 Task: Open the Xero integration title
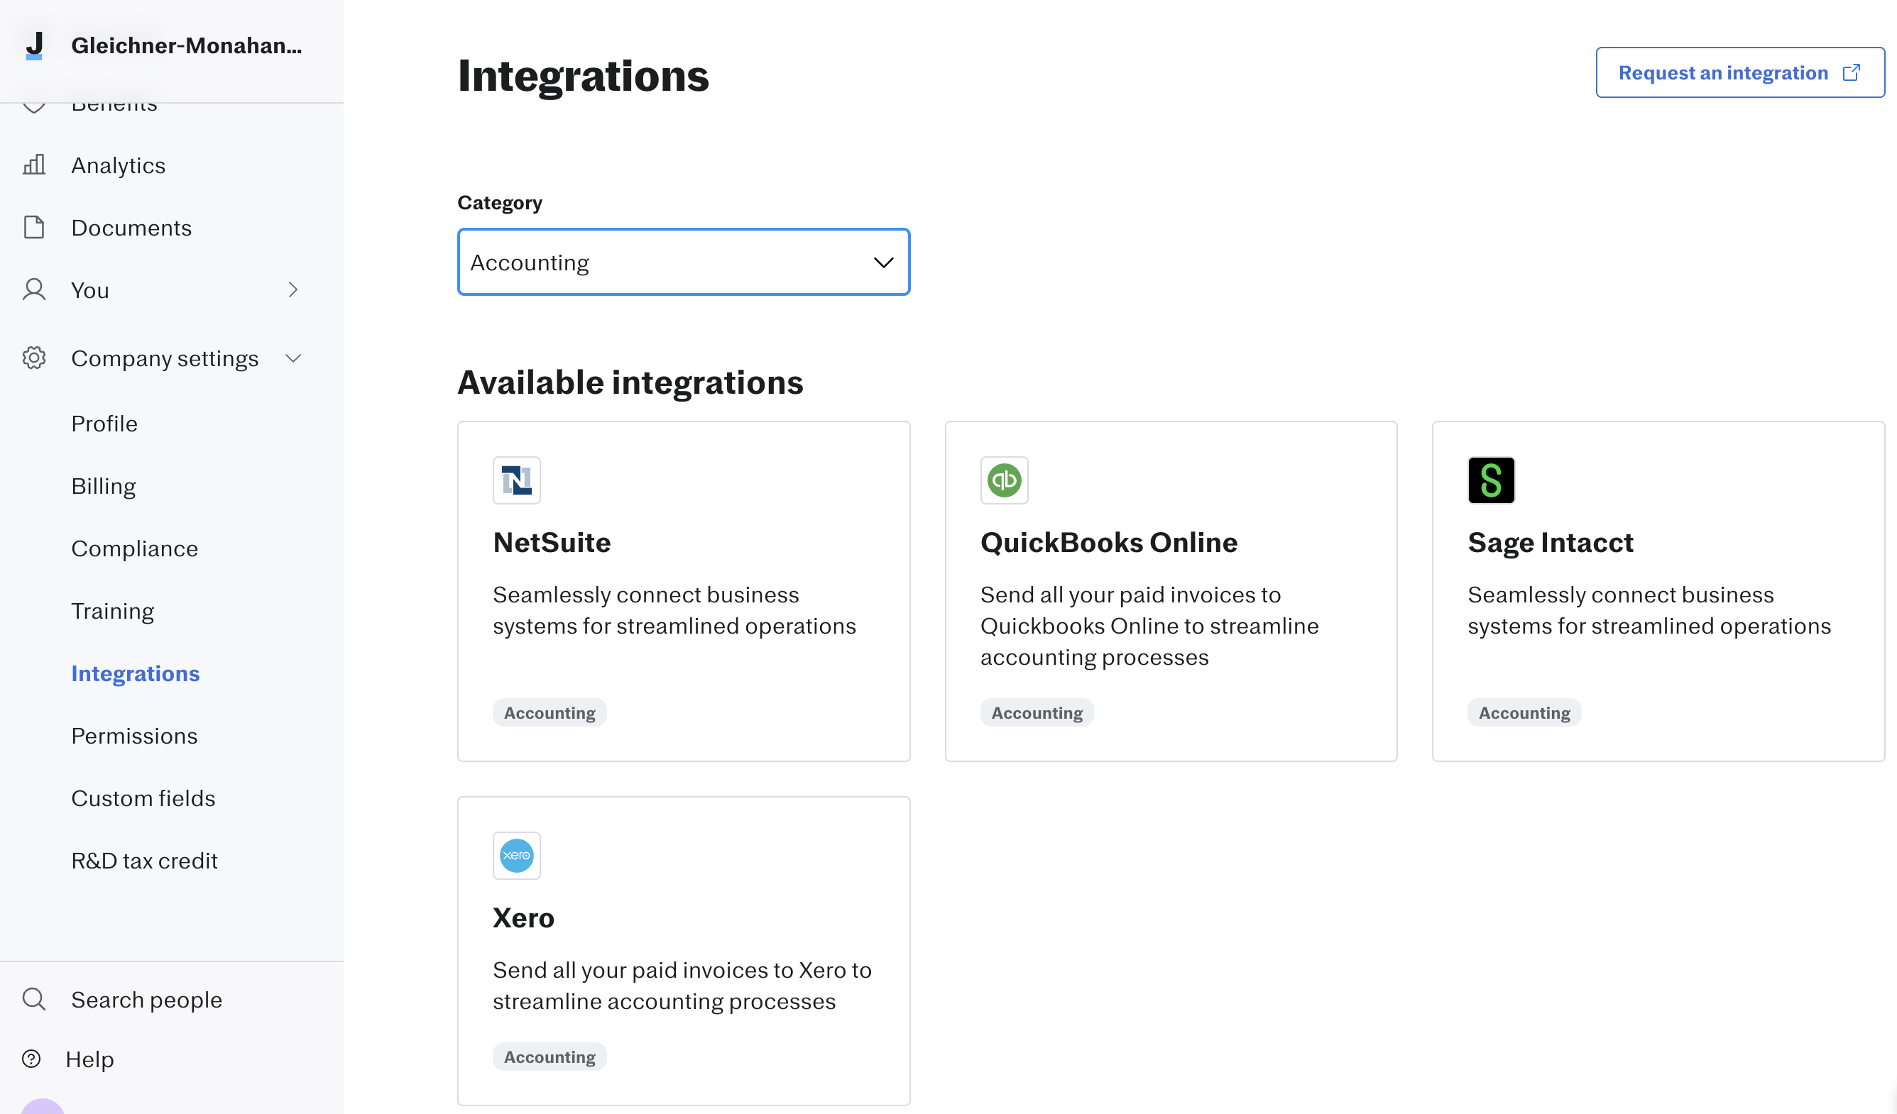(x=523, y=917)
